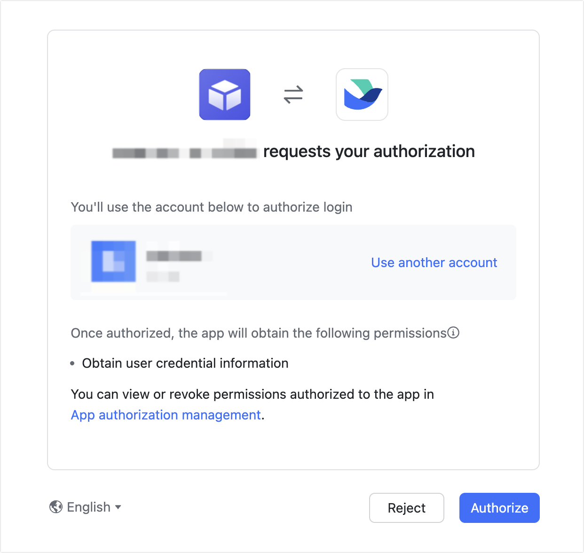Image resolution: width=584 pixels, height=553 pixels.
Task: Click 'You'll use the account below' label
Action: click(x=211, y=207)
